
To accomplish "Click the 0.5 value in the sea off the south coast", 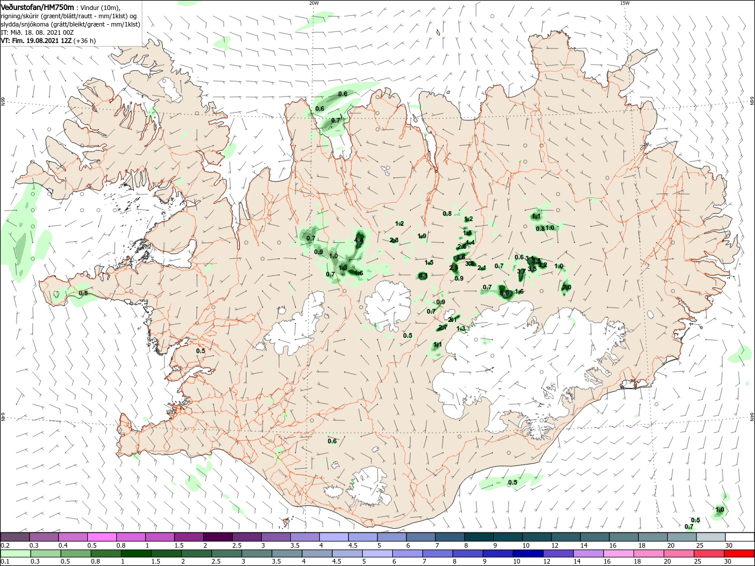I will pos(513,482).
